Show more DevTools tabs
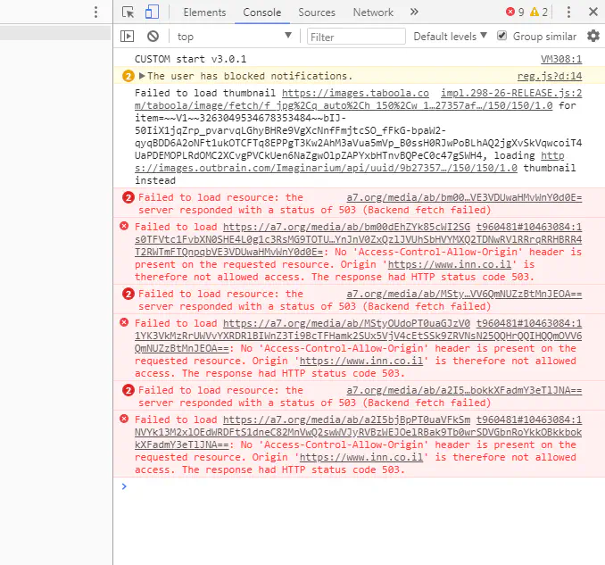The width and height of the screenshot is (605, 565). (414, 12)
